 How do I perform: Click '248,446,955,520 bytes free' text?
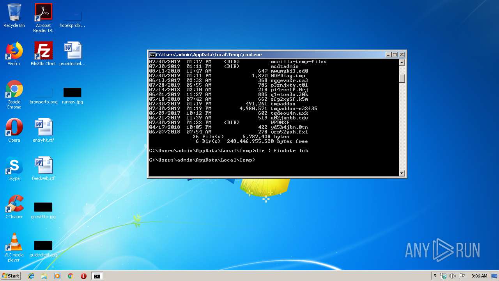point(267,141)
